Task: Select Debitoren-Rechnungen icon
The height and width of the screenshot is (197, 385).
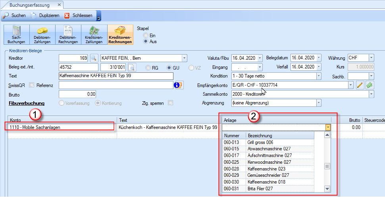Action: (x=68, y=34)
